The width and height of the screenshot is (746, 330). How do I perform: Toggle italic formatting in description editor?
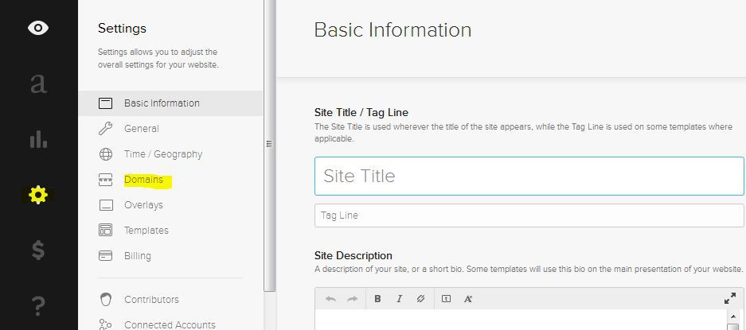pos(400,299)
